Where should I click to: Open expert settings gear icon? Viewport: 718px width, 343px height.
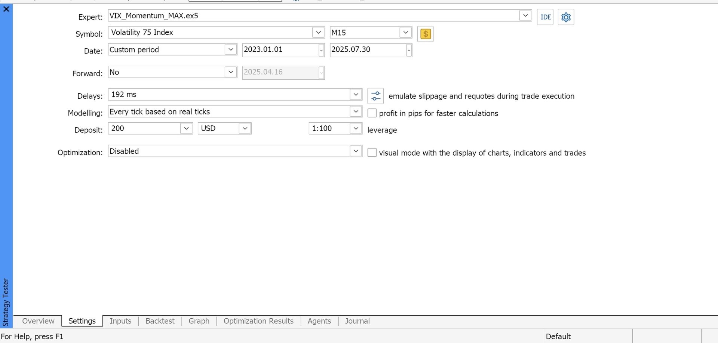tap(566, 17)
